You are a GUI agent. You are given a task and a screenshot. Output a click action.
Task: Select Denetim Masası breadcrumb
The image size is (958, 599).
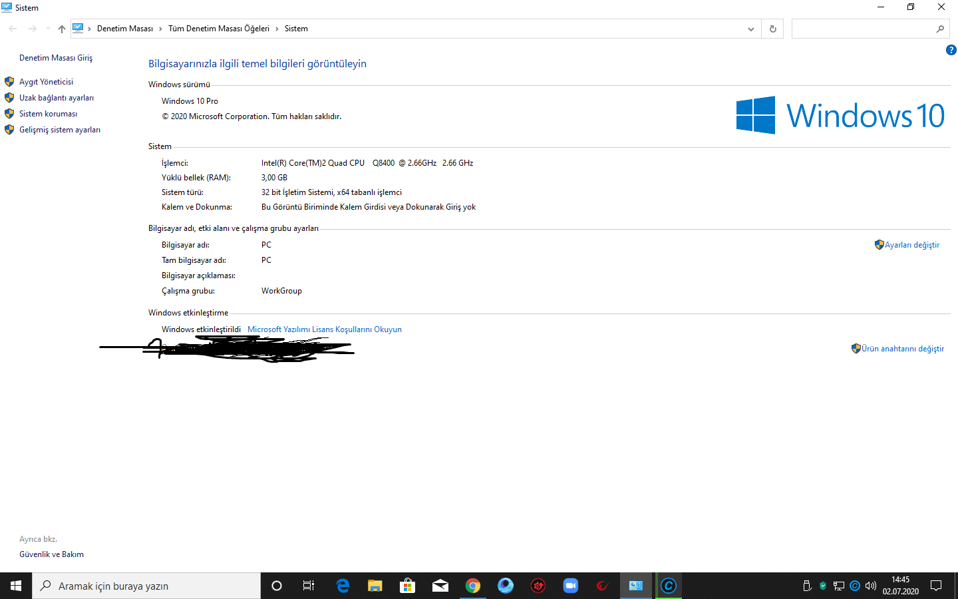(x=125, y=29)
